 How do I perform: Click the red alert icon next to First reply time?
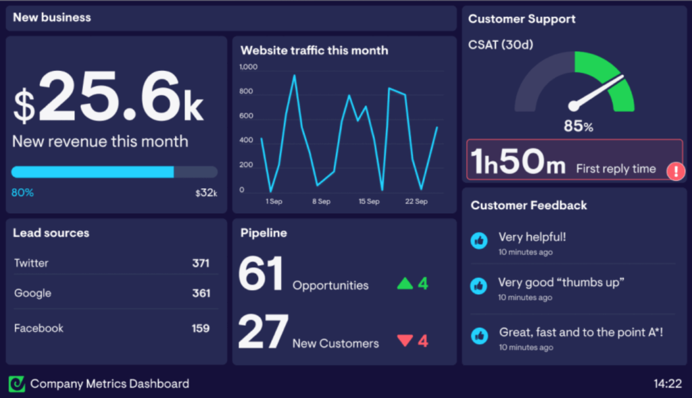pos(675,171)
